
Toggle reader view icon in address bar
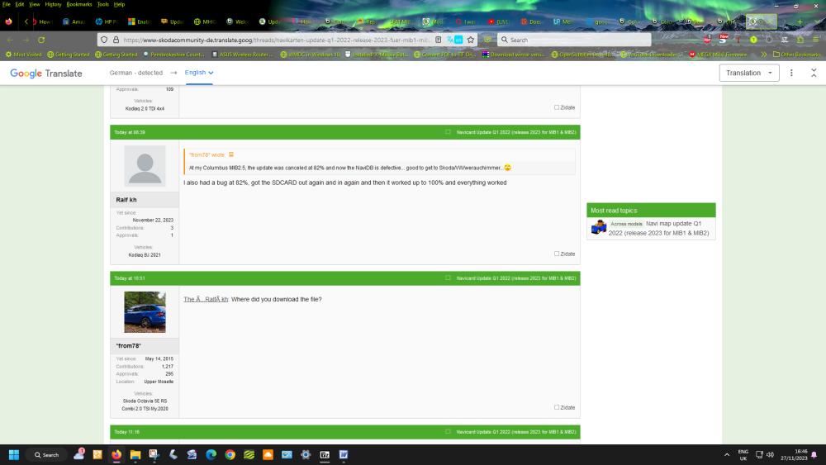[439, 40]
